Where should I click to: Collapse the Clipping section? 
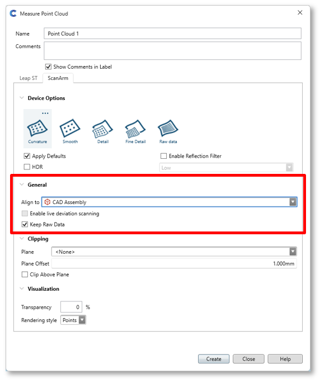[22, 239]
